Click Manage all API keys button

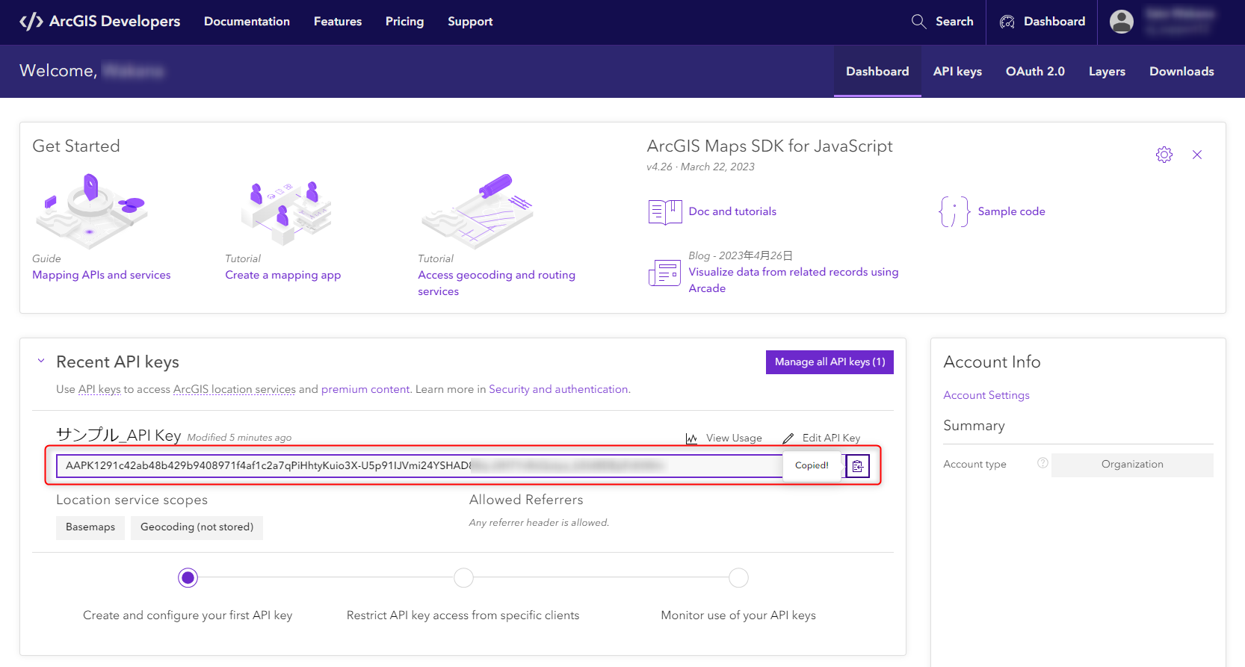click(830, 362)
